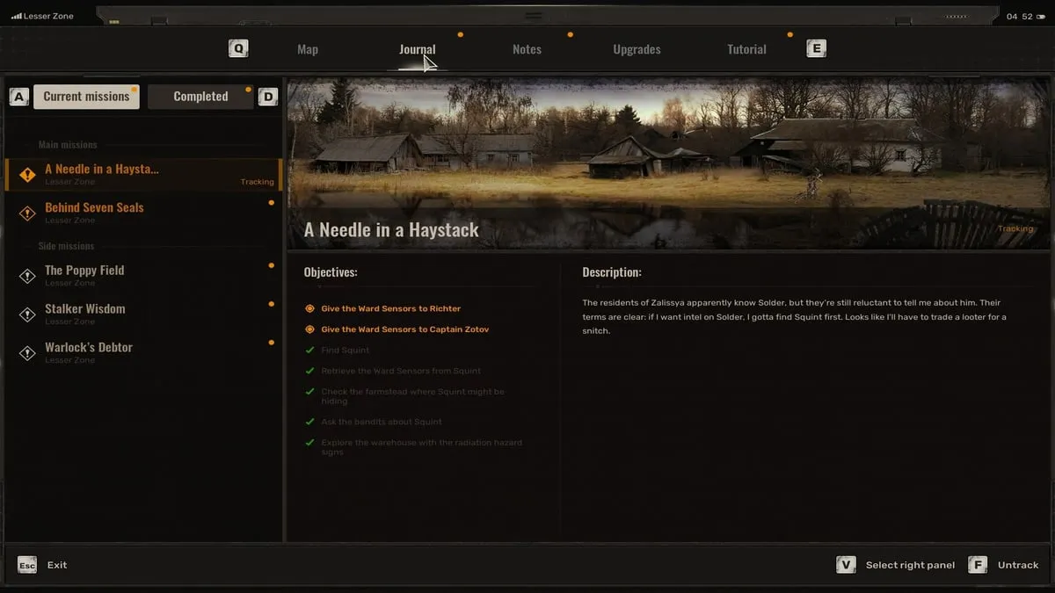The height and width of the screenshot is (593, 1055).
Task: Click the F key icon beside Untrack
Action: [978, 565]
